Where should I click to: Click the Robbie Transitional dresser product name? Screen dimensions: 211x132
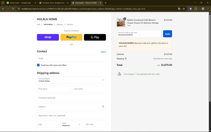[143, 21]
